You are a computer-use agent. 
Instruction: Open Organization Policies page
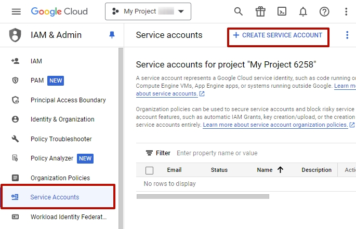pos(60,178)
